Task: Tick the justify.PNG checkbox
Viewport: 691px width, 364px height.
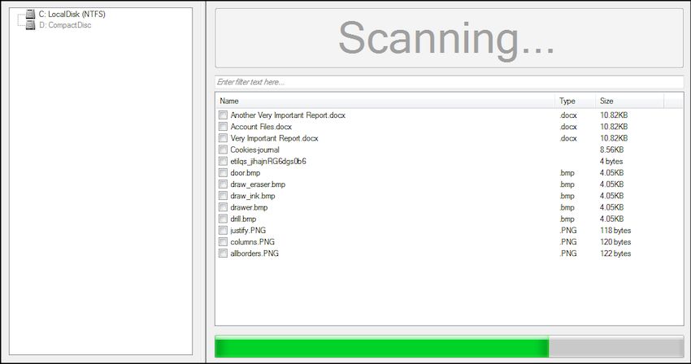Action: [x=223, y=230]
